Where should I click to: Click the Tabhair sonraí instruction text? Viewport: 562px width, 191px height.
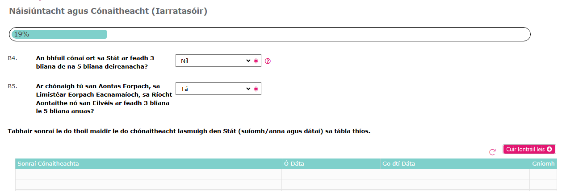tap(189, 132)
